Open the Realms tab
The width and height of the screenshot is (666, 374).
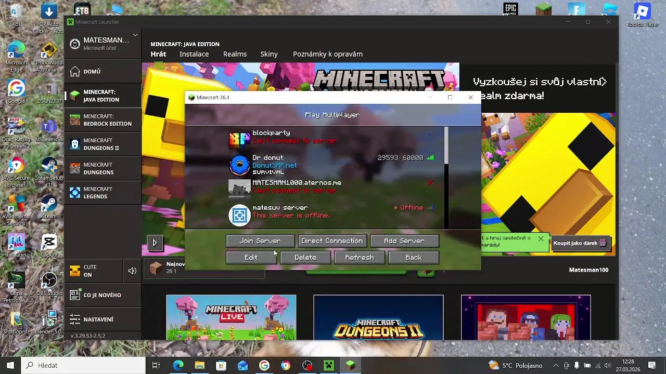[x=235, y=54]
